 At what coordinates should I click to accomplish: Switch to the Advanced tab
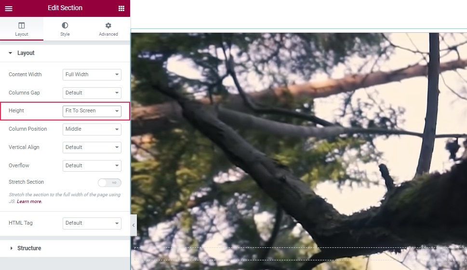pyautogui.click(x=108, y=29)
